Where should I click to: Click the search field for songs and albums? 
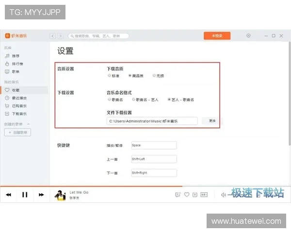click(x=98, y=36)
